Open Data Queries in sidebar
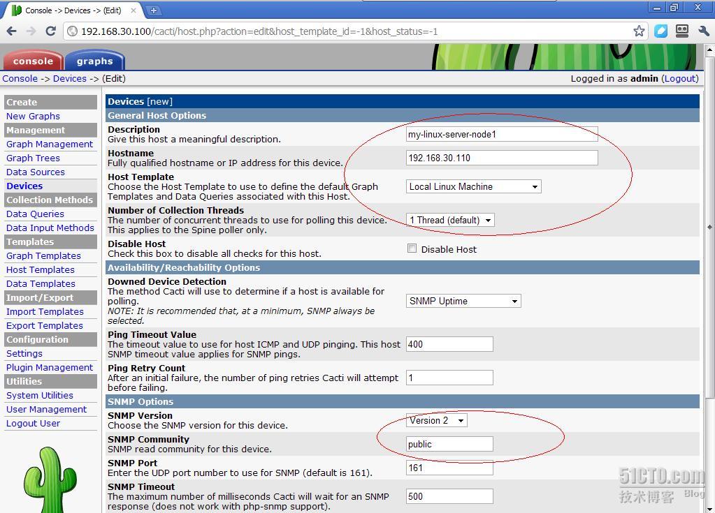 tap(35, 214)
